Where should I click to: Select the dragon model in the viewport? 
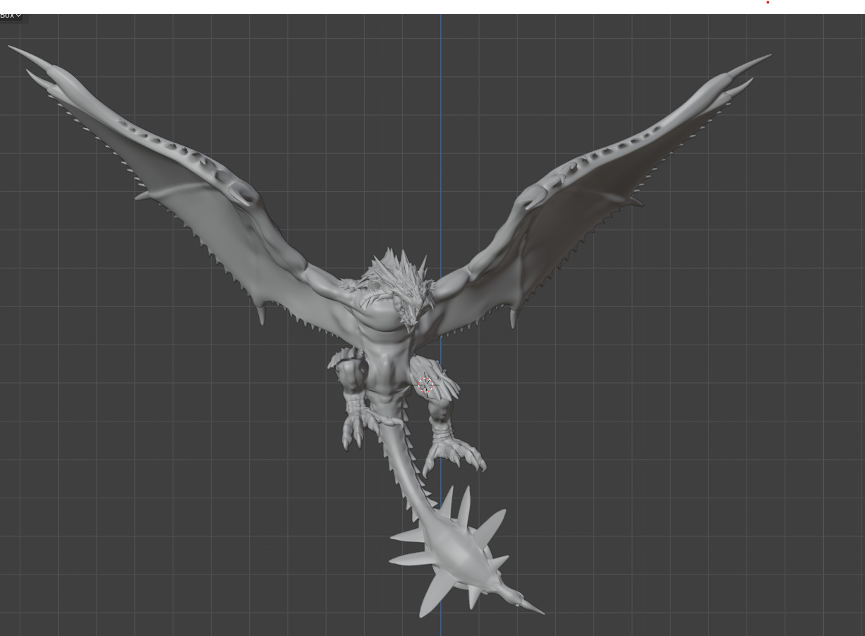(x=387, y=332)
